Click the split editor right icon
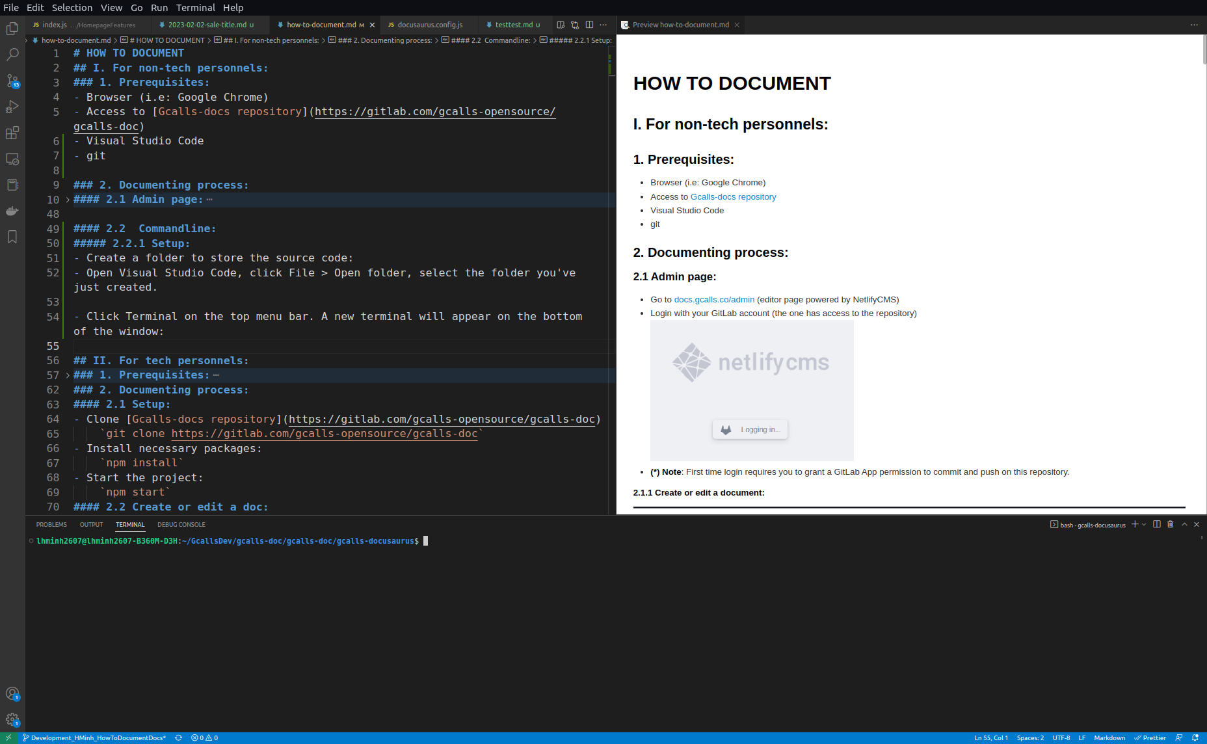Screen dimensions: 1207x744 pyautogui.click(x=589, y=25)
